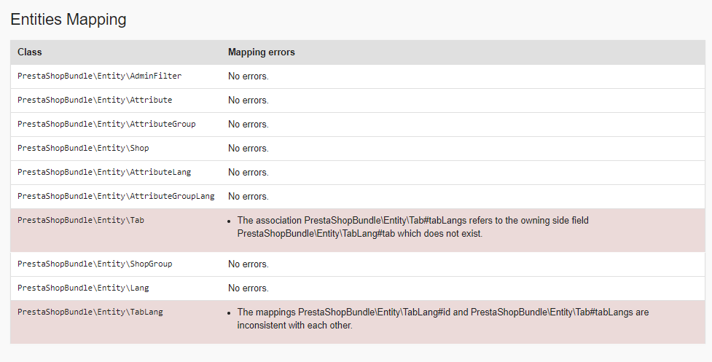The image size is (712, 362).
Task: Select the ShopGroup entity class name
Action: tap(95, 264)
